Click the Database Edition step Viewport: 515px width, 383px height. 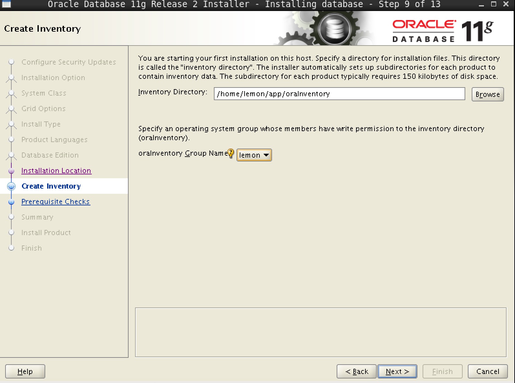point(50,155)
